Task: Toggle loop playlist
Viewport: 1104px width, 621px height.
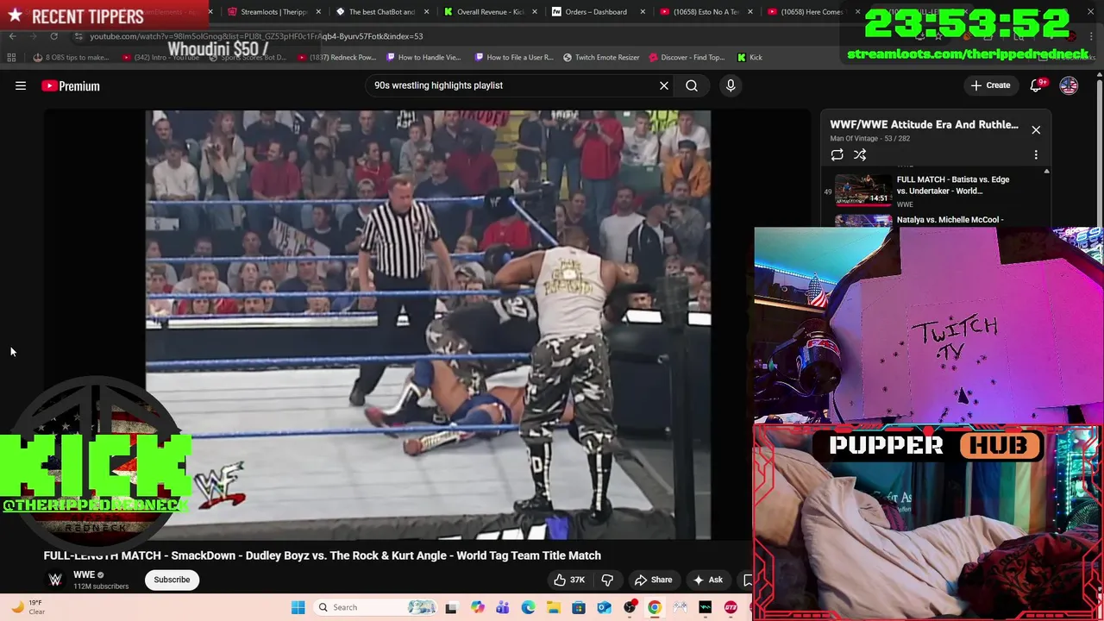Action: [837, 154]
